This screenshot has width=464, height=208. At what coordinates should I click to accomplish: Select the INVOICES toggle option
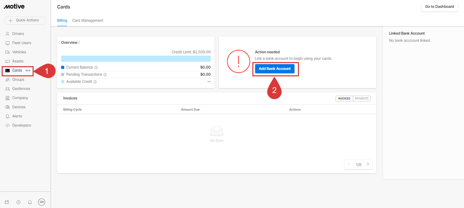point(344,98)
